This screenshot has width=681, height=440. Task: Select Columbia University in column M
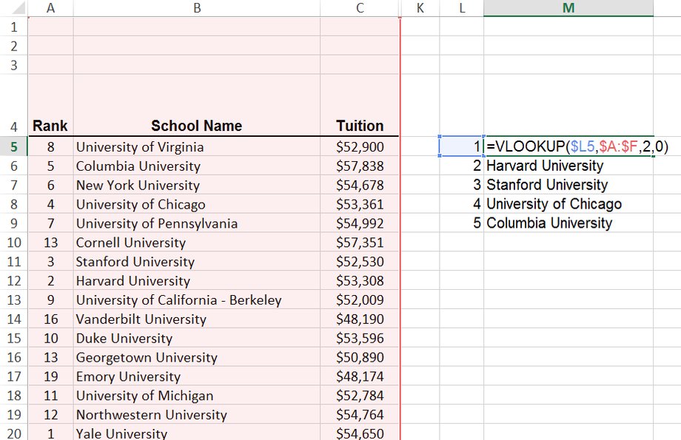click(568, 223)
